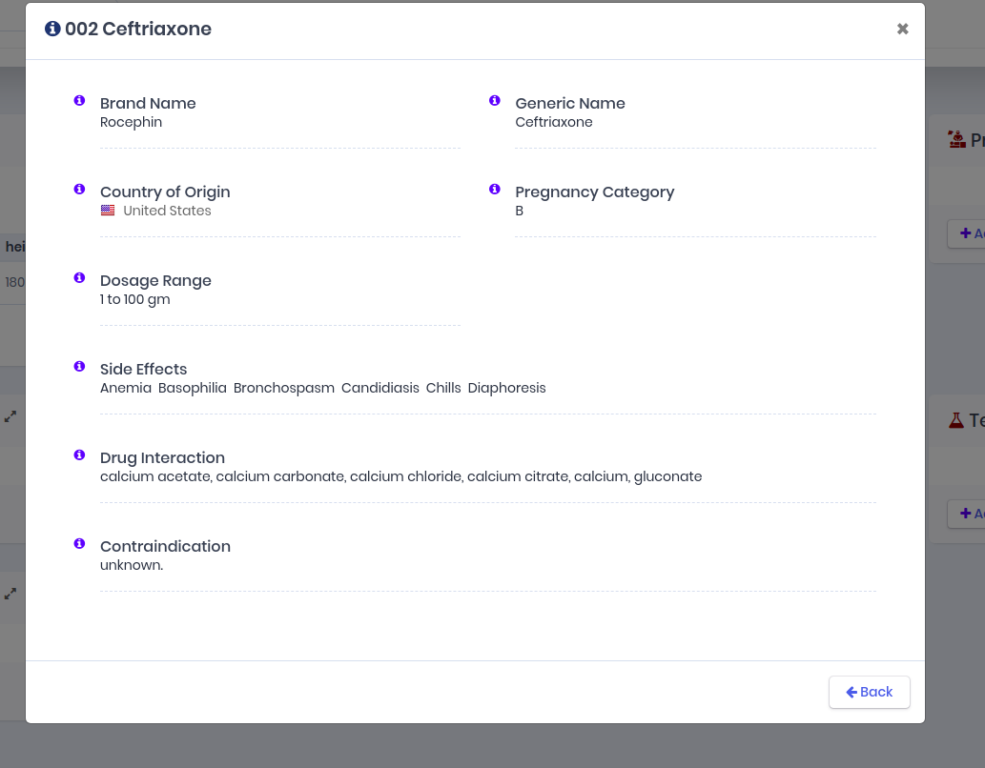The height and width of the screenshot is (768, 985).
Task: Click the info icon beside Generic Name
Action: click(x=495, y=101)
